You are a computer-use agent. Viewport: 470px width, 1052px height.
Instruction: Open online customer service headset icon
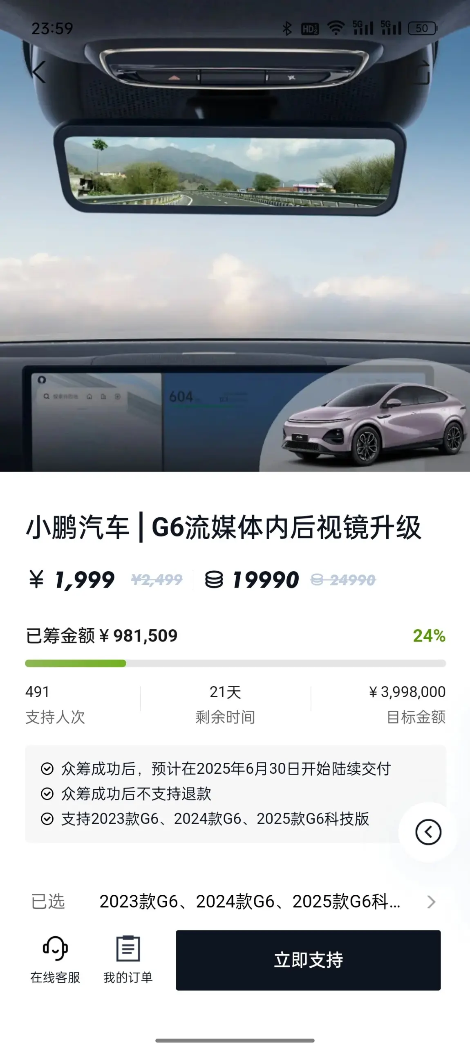coord(55,948)
